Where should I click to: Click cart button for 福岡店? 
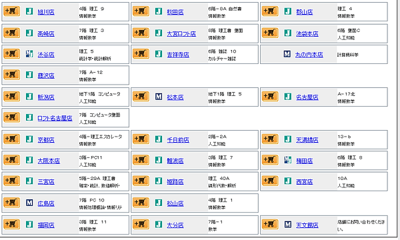(12, 225)
